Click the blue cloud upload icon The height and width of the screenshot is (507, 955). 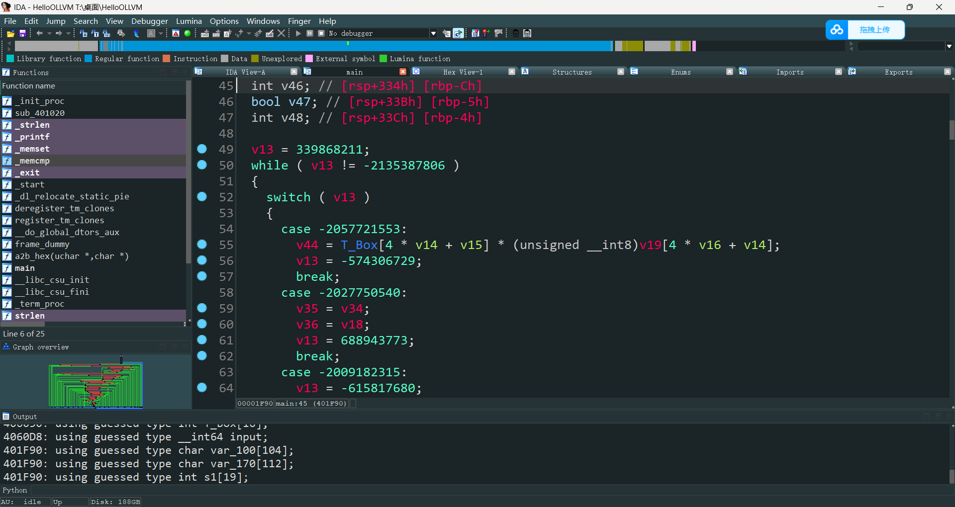pyautogui.click(x=837, y=30)
